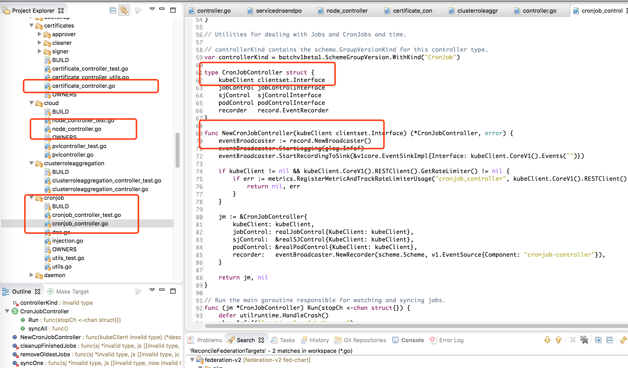Viewport: 628px width, 368px height.
Task: Select node_controller.go file in tree
Action: click(x=77, y=129)
